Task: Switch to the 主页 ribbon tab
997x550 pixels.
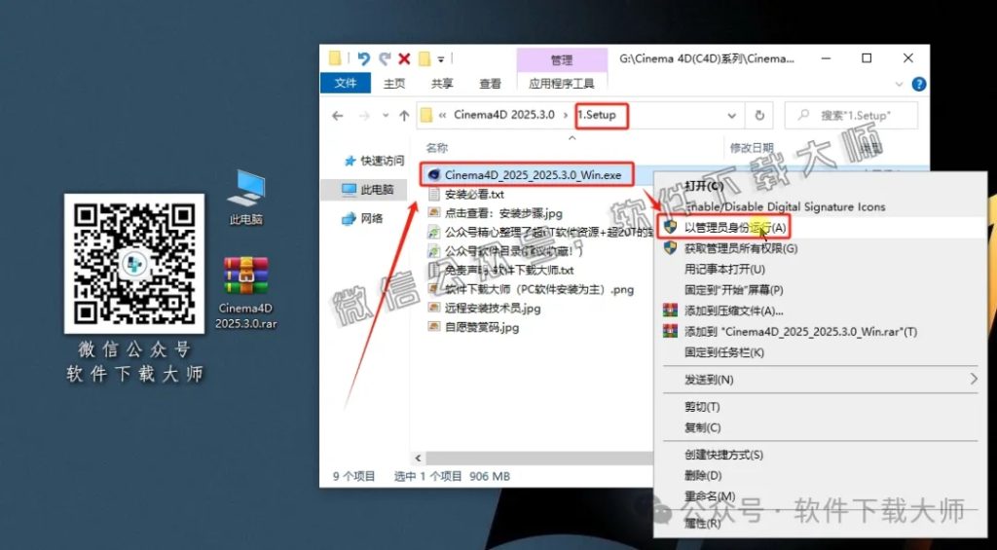Action: [394, 84]
